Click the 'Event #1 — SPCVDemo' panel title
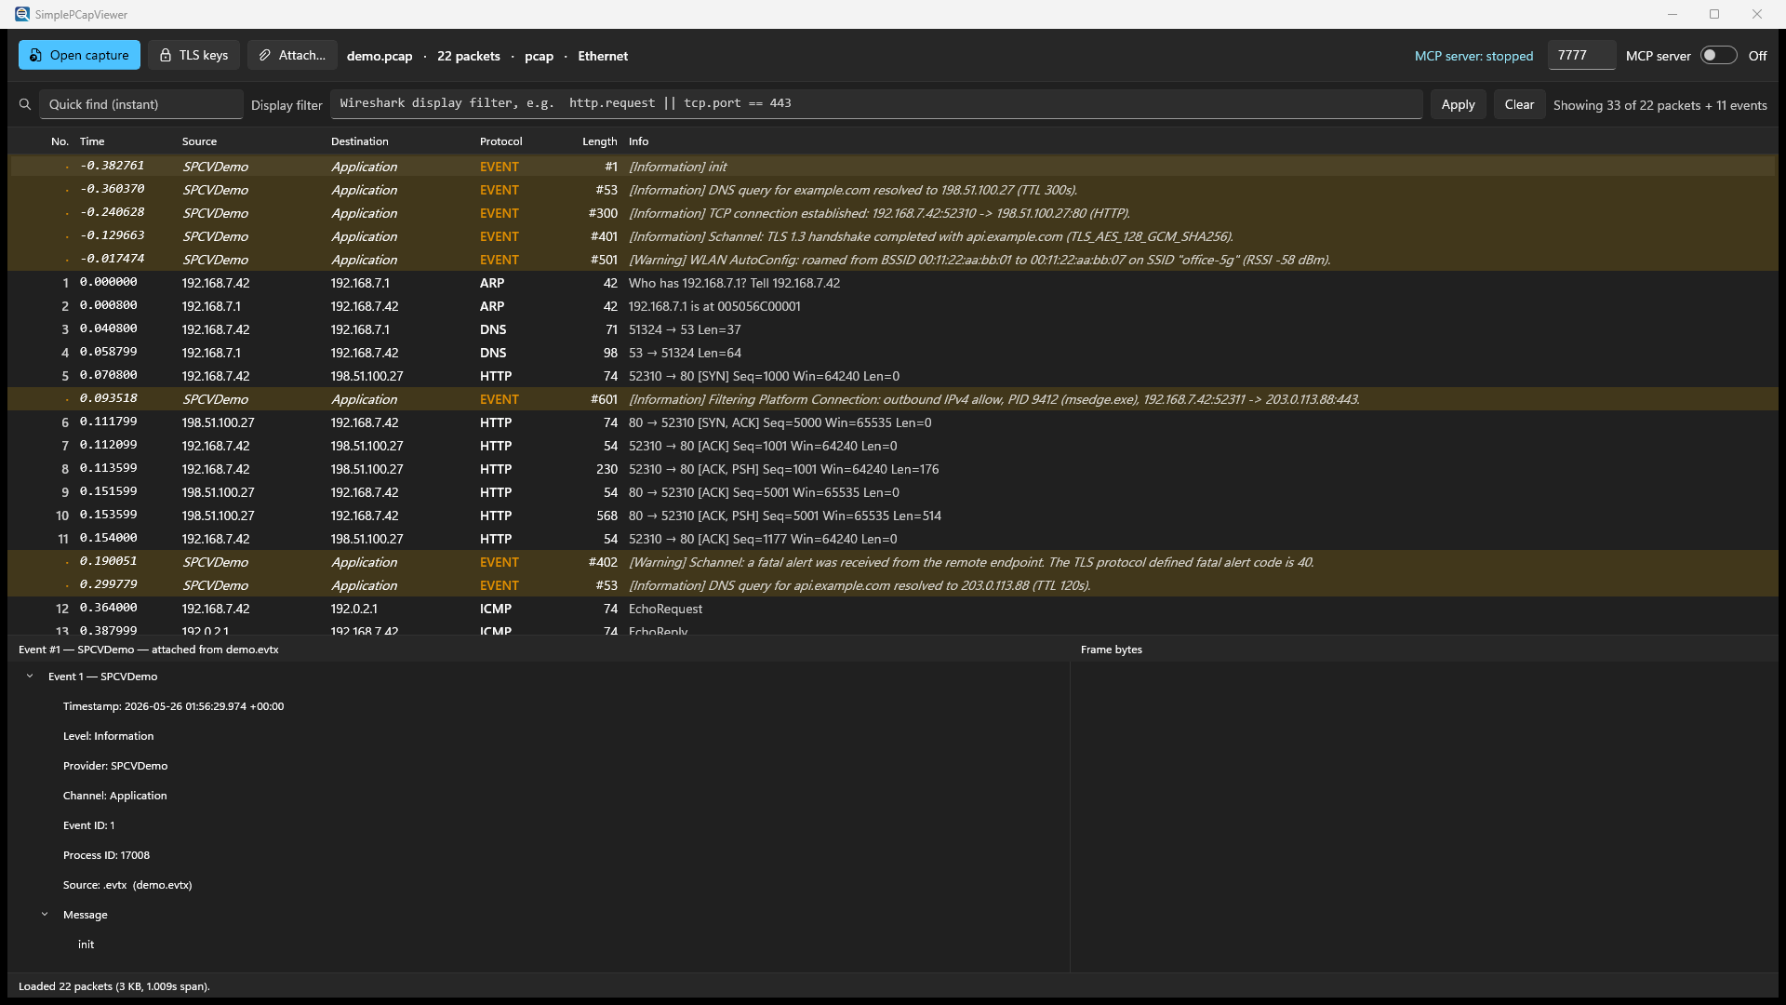Screen dimensions: 1786x1005 pos(148,650)
